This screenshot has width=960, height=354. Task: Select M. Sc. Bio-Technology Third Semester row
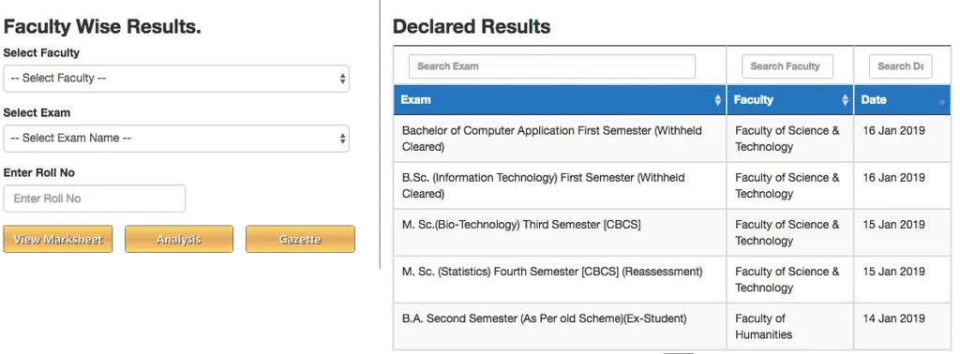(x=672, y=233)
